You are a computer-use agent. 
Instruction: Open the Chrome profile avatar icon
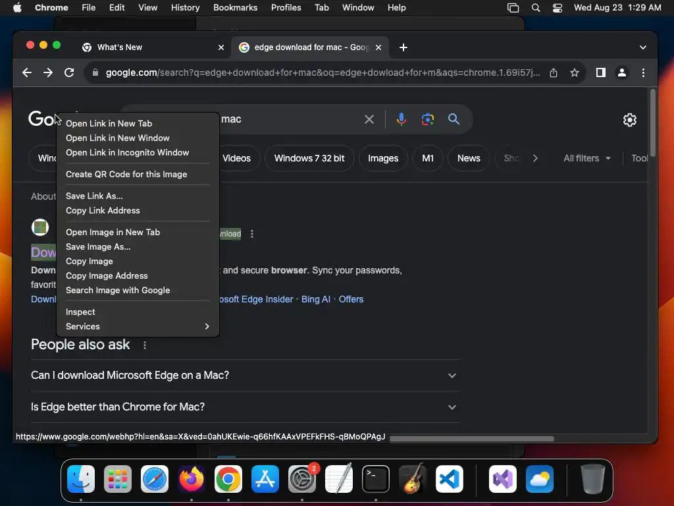pos(621,72)
